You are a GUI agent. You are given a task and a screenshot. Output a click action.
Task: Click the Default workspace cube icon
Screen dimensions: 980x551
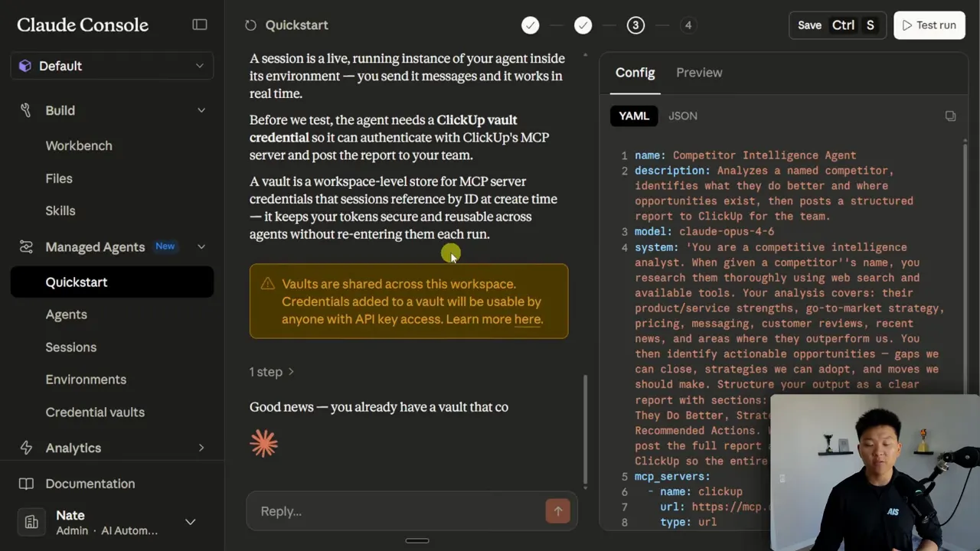pyautogui.click(x=25, y=66)
